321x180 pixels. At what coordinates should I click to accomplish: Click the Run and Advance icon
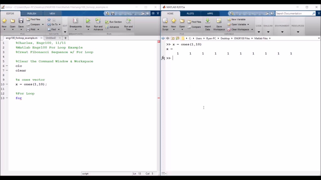(x=98, y=21)
